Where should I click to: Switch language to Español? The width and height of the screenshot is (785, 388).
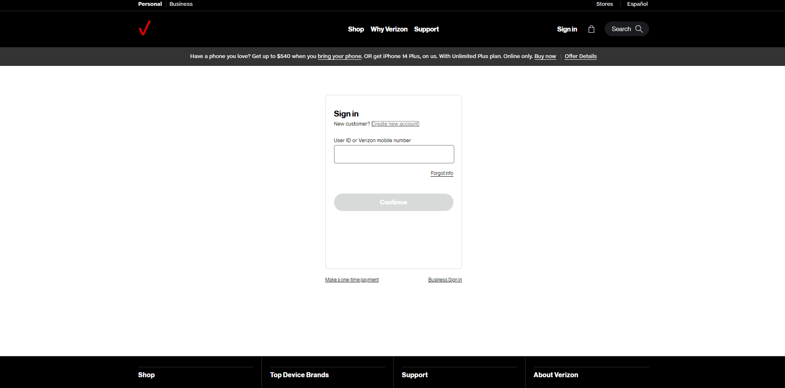click(x=637, y=4)
